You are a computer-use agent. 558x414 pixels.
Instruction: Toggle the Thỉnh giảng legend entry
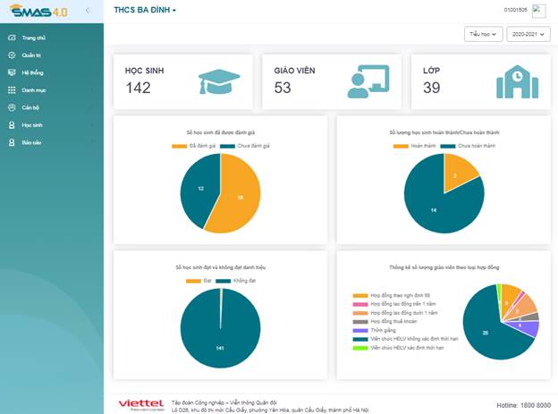point(374,329)
